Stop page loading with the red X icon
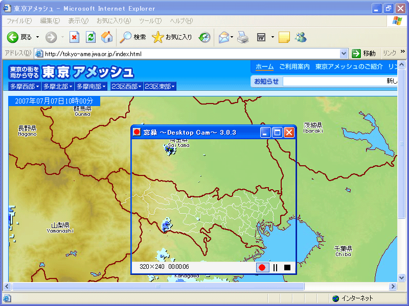The image size is (409, 306). click(74, 37)
